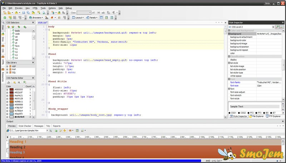This screenshot has height=163, width=286.
Task: Switch to the Style Checker tab
Action: (x=25, y=126)
